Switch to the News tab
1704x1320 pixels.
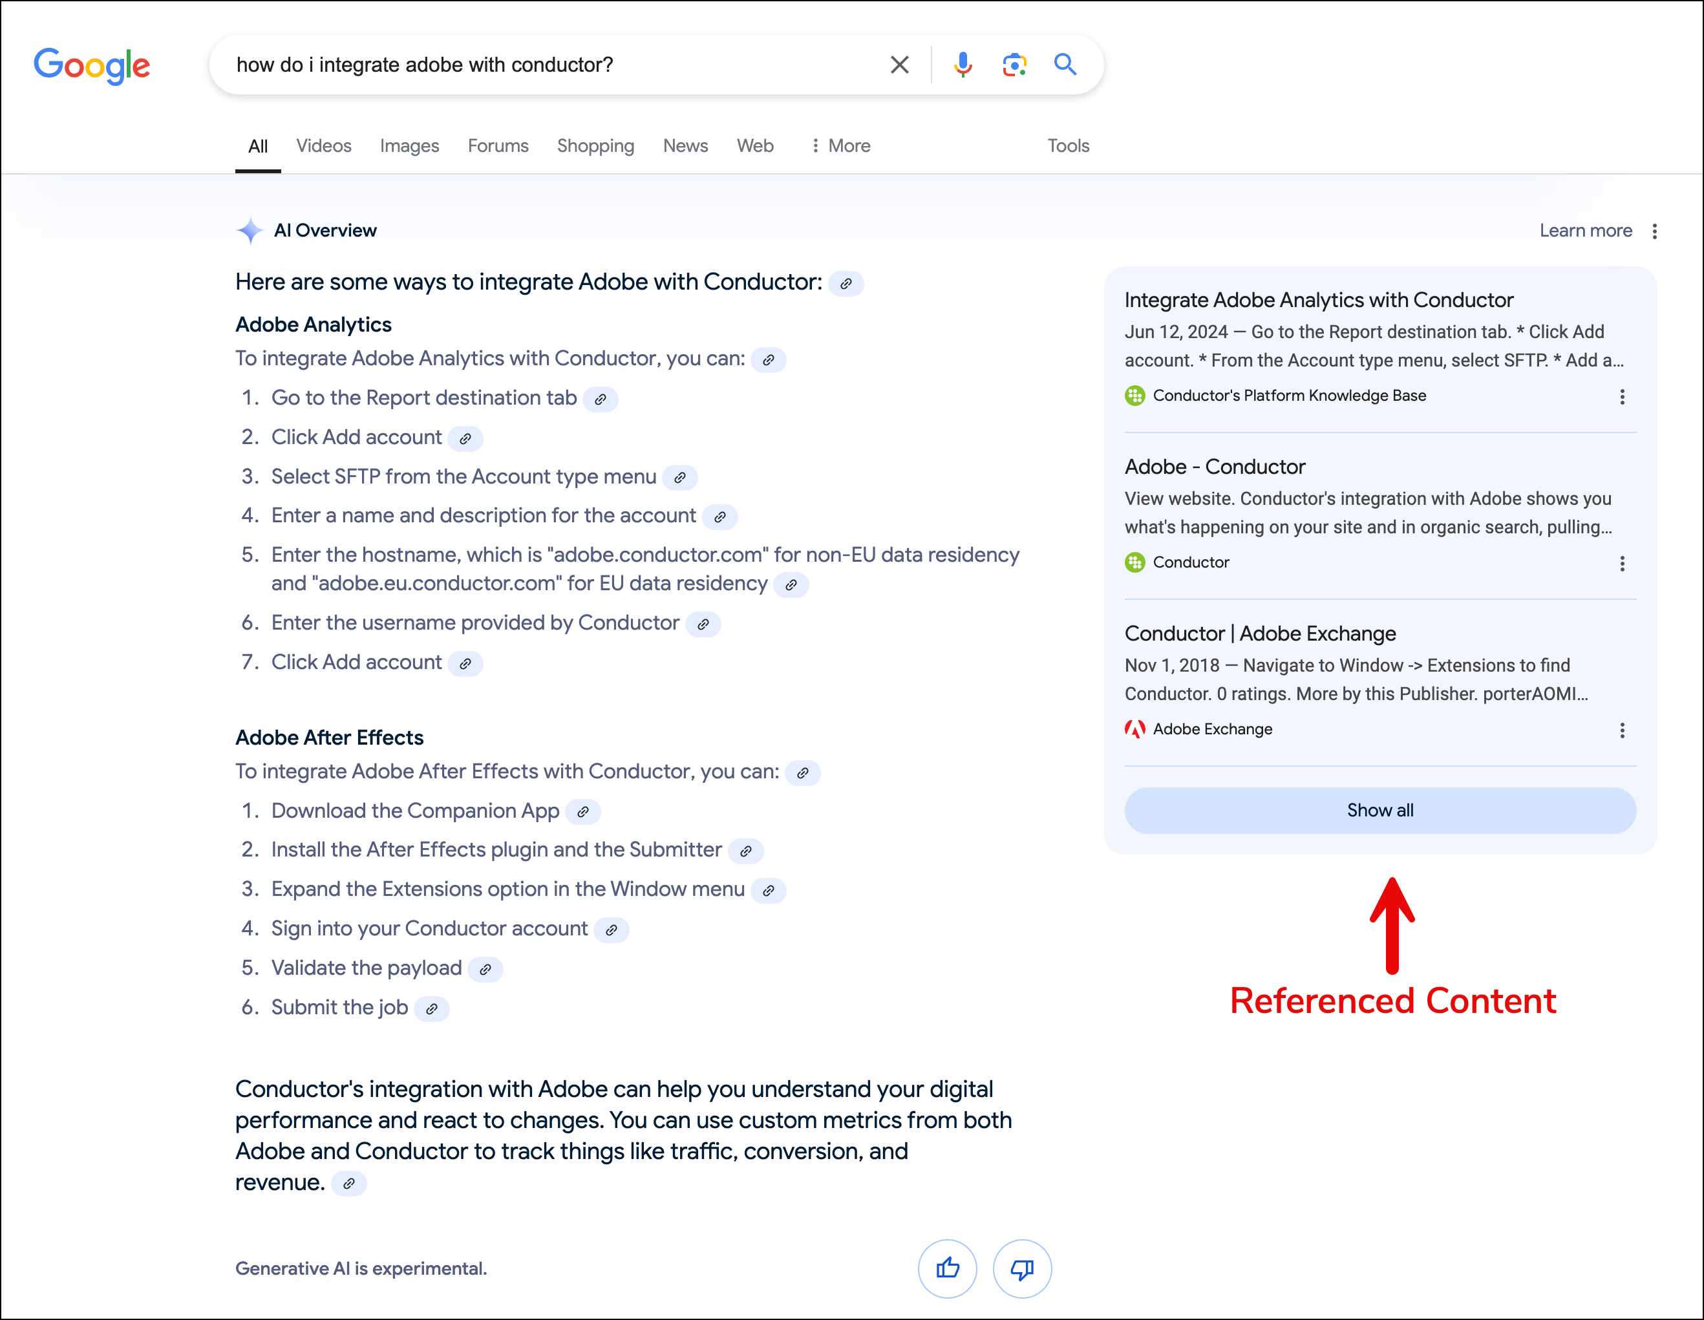(x=685, y=146)
